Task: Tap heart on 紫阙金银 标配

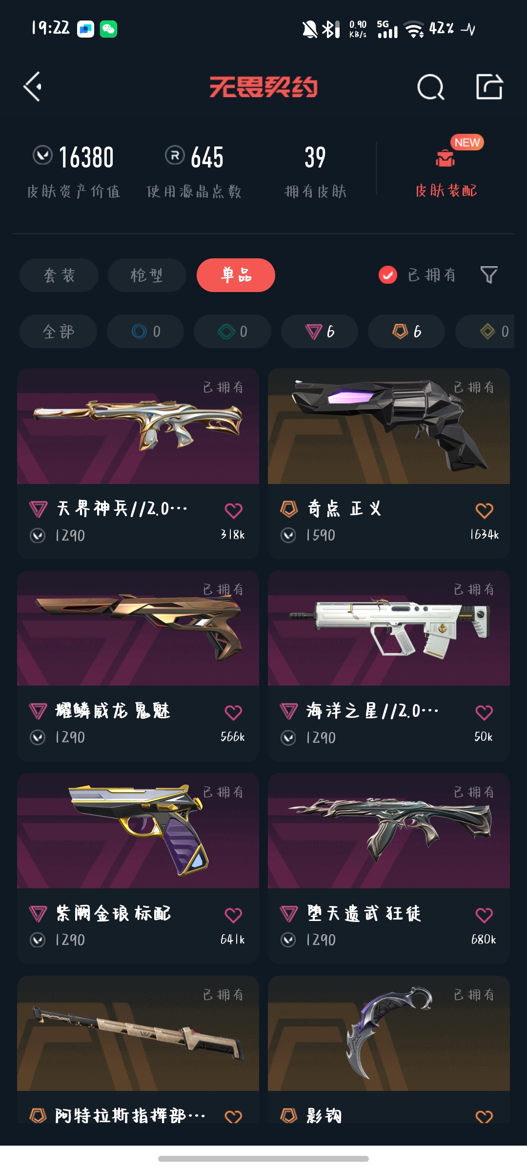Action: coord(233,915)
